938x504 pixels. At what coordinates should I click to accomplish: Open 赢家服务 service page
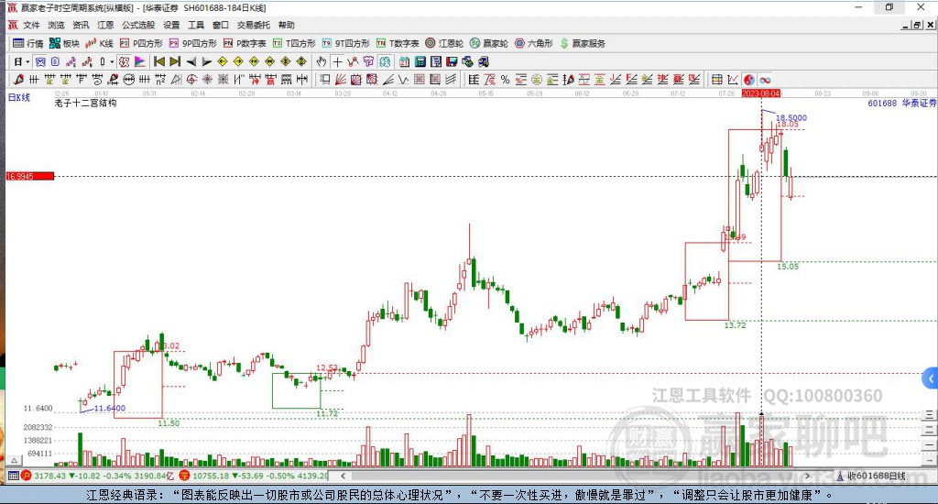[583, 43]
